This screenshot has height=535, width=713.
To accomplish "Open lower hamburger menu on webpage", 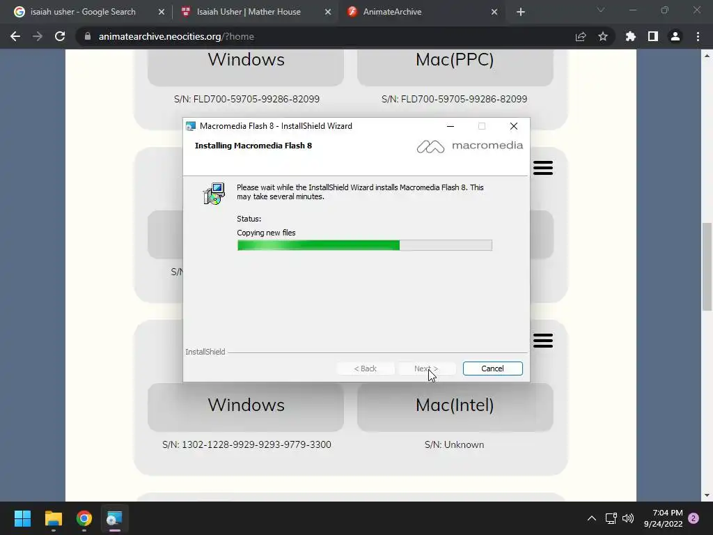I will click(x=543, y=340).
